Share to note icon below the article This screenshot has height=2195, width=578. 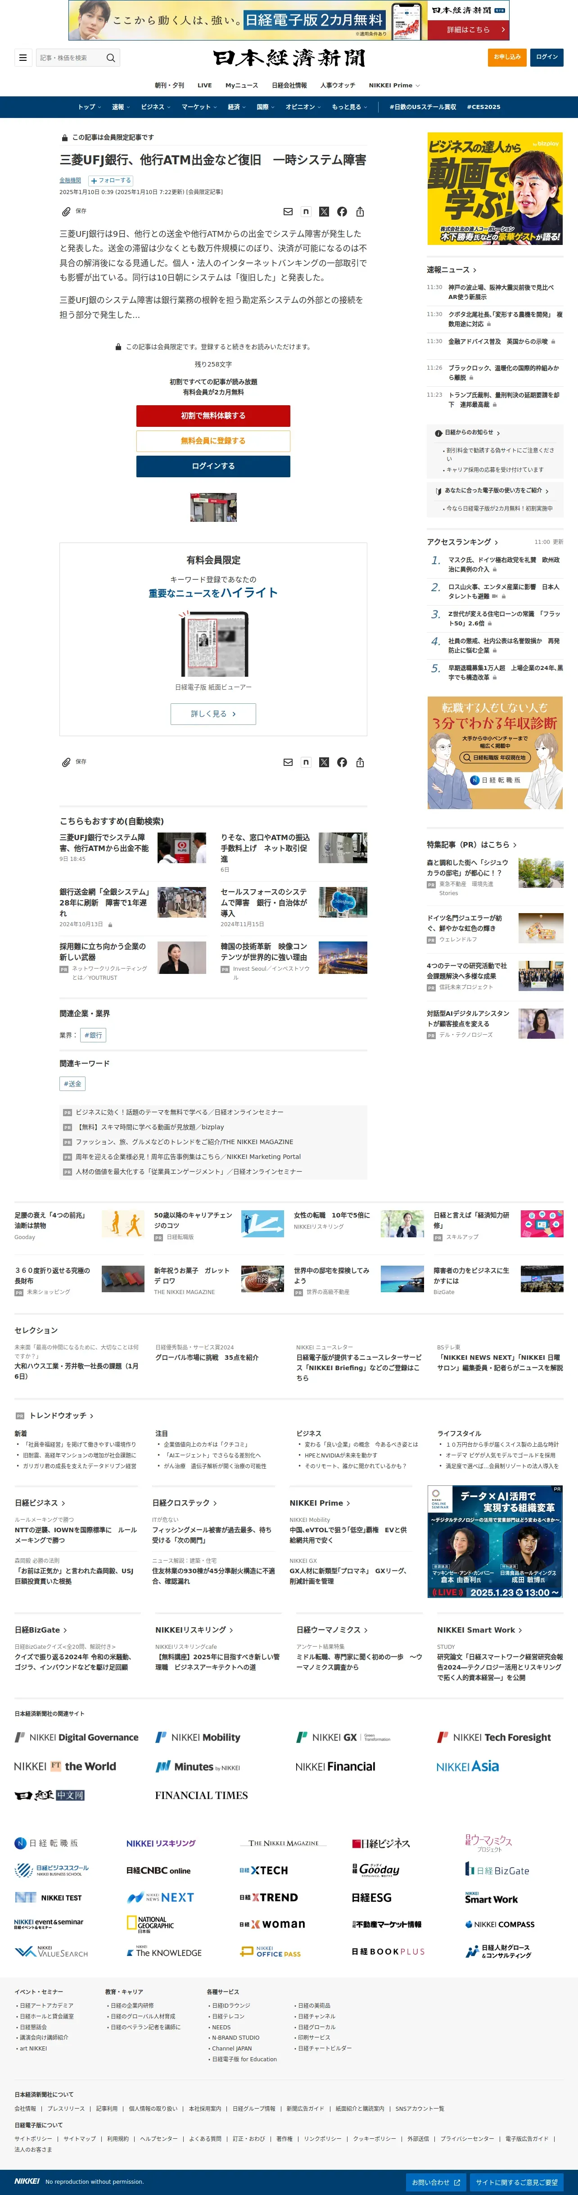point(306,762)
